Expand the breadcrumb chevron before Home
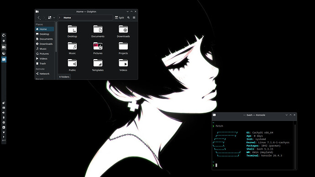The width and height of the screenshot is (315, 177). 60,18
